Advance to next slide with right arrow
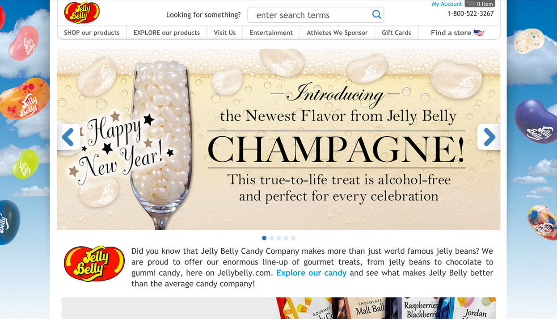Screen dimensions: 557x319 [x=490, y=137]
